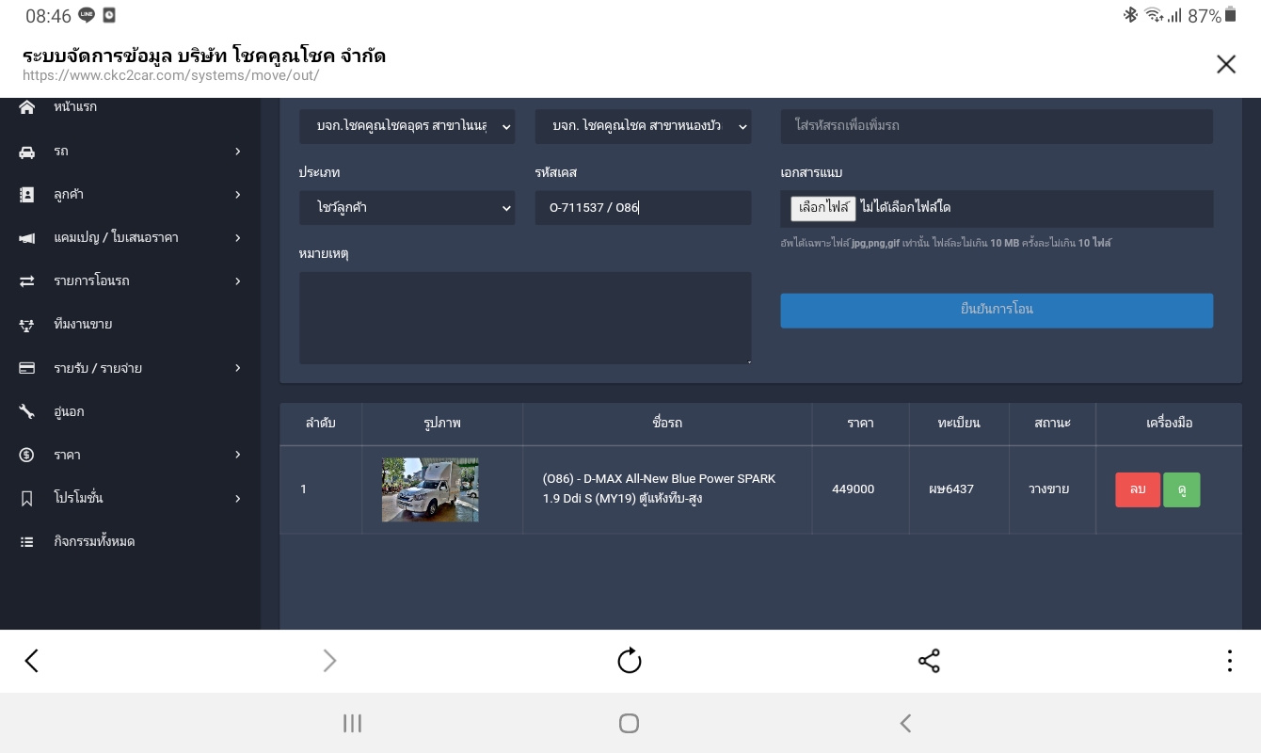
Task: Tap the share icon in browser bar
Action: click(929, 661)
